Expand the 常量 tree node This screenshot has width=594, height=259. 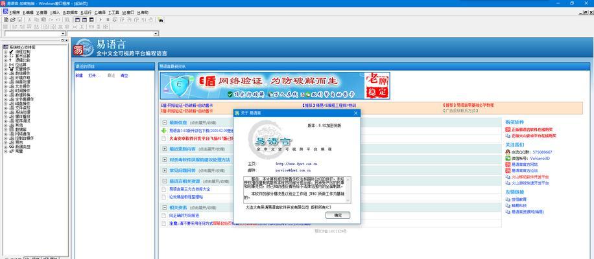pos(6,152)
